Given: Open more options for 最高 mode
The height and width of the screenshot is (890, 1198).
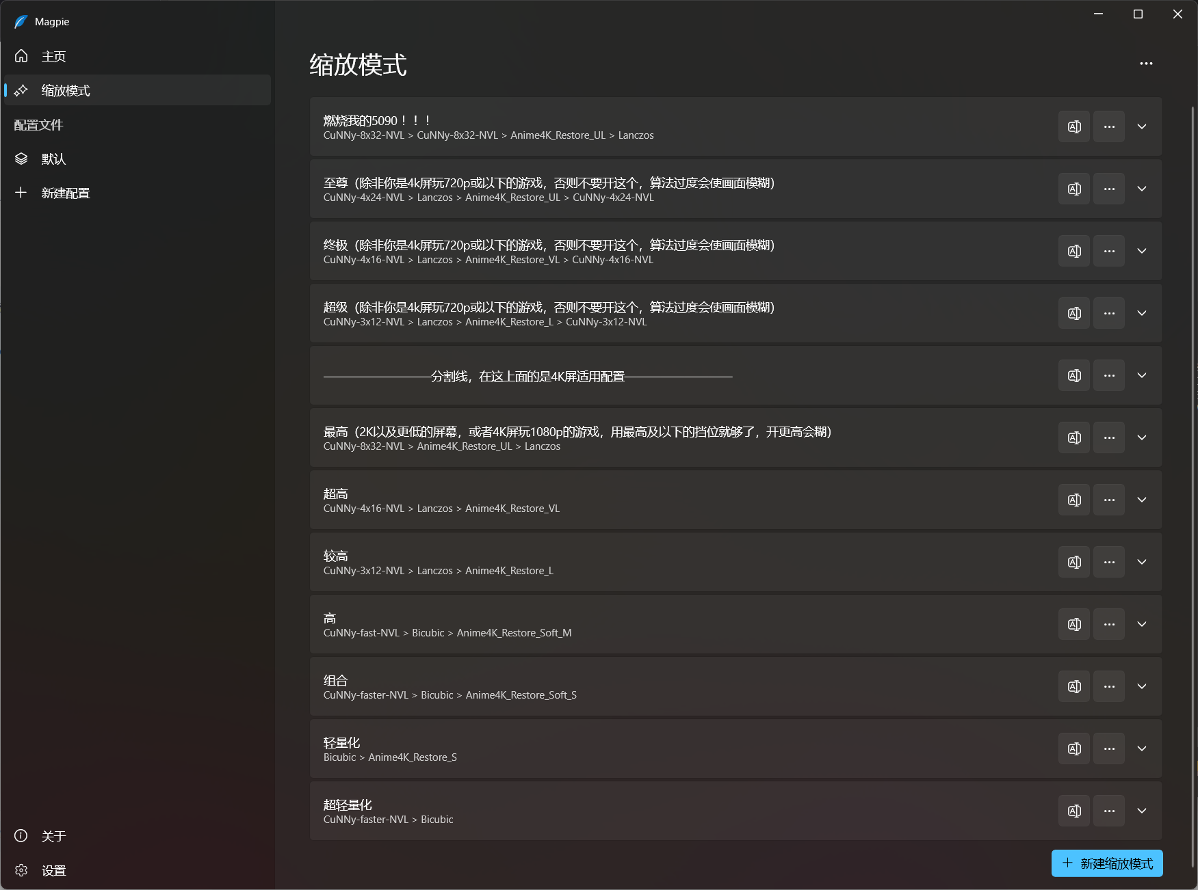Looking at the screenshot, I should pos(1109,437).
